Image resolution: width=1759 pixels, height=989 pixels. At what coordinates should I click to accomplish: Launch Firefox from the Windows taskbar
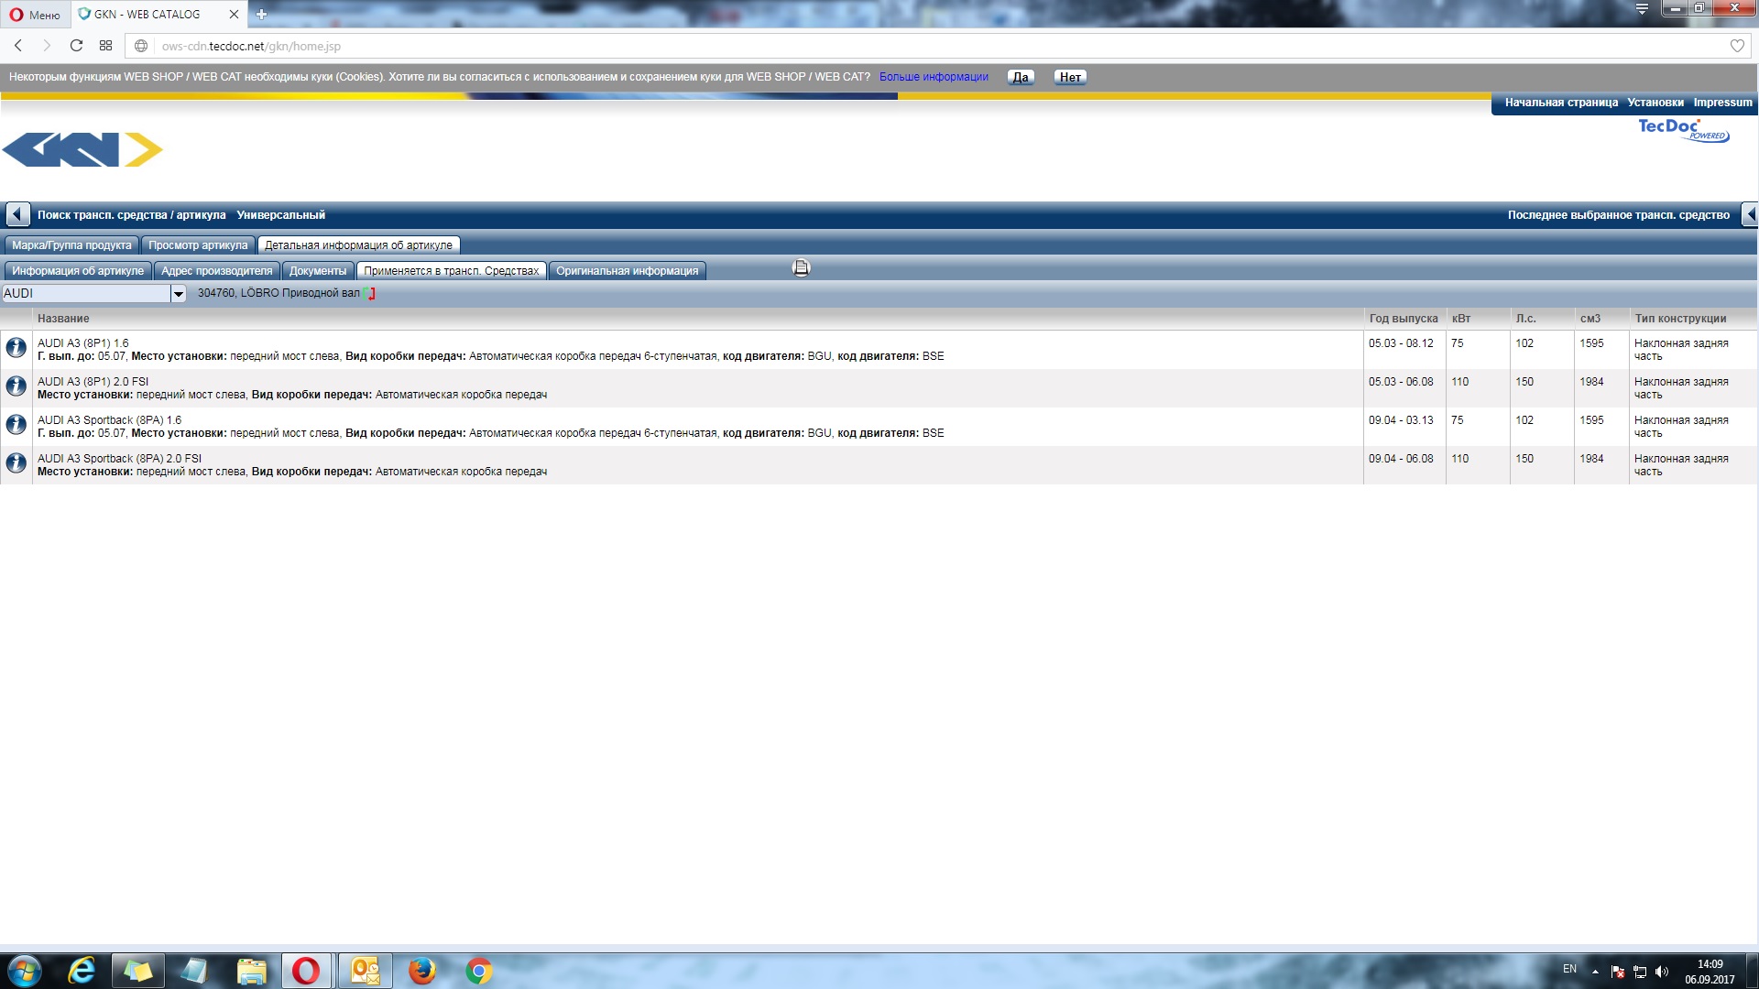421,971
